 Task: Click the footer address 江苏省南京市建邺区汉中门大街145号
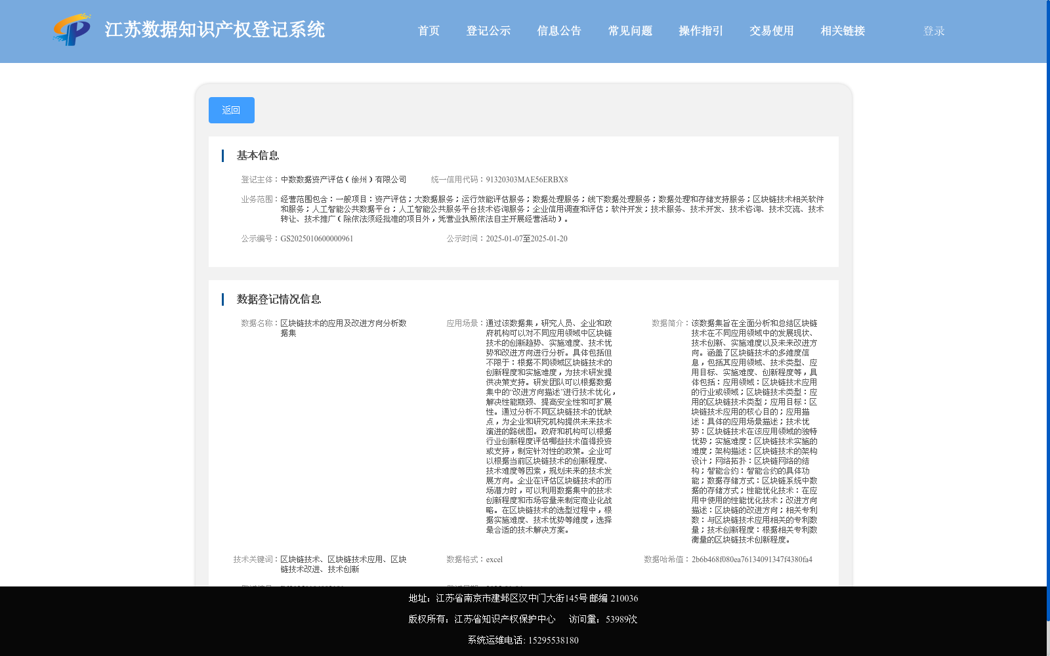click(x=511, y=598)
